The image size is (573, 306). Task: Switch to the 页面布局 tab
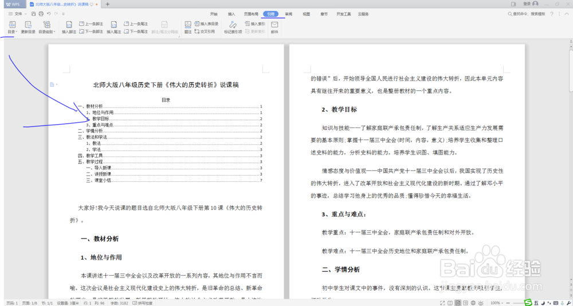click(x=250, y=14)
